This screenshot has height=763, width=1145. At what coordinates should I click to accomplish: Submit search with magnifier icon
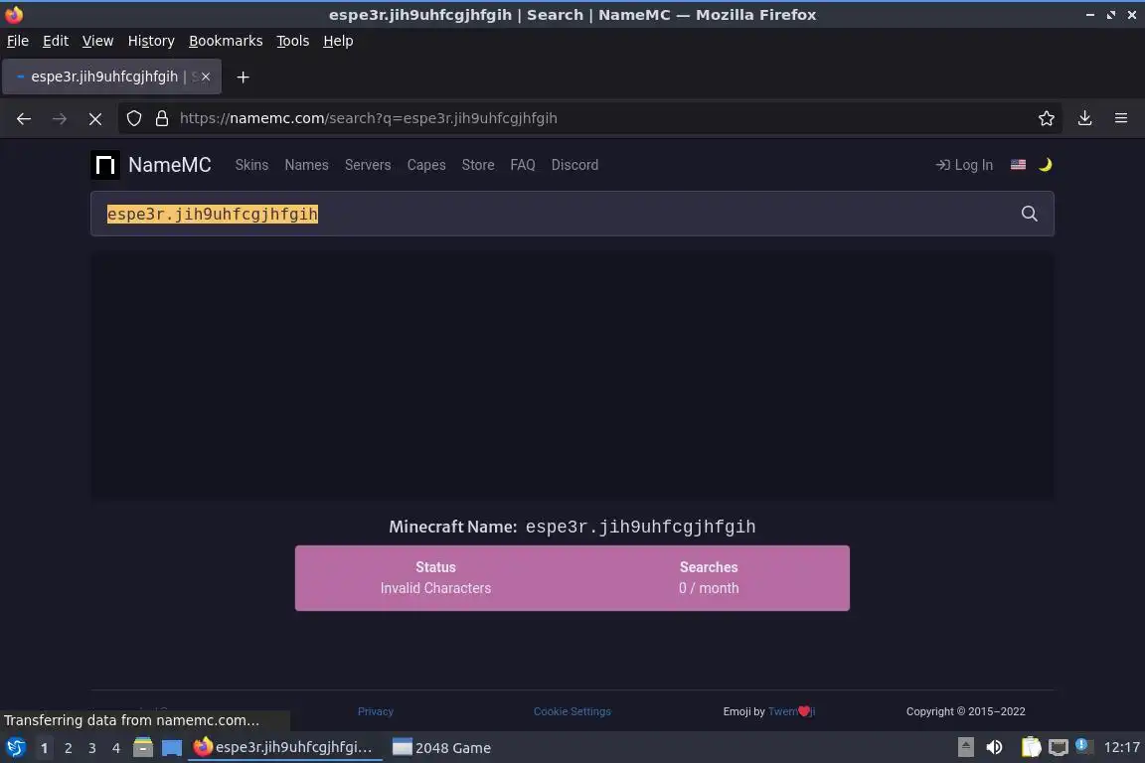point(1029,214)
